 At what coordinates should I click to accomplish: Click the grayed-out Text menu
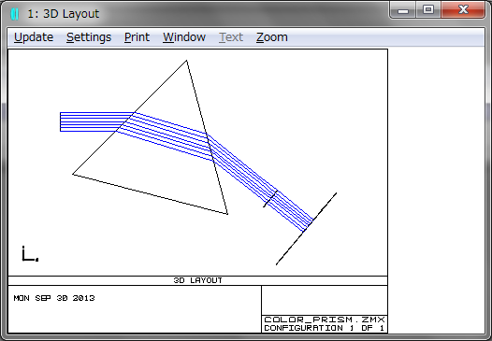[x=231, y=37]
